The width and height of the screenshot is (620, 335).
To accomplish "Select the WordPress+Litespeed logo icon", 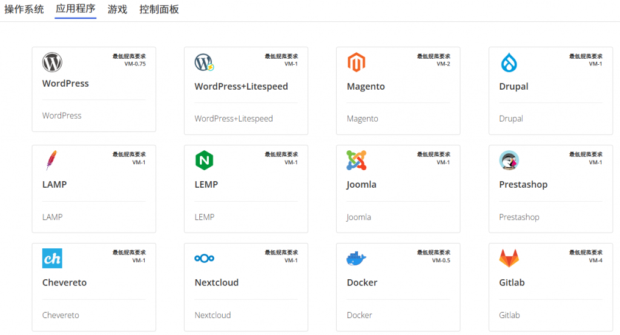I will click(204, 62).
